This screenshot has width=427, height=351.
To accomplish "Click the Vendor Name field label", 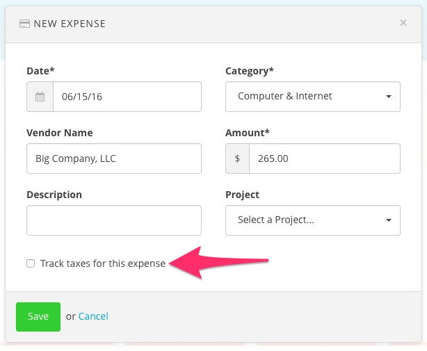I will [60, 133].
